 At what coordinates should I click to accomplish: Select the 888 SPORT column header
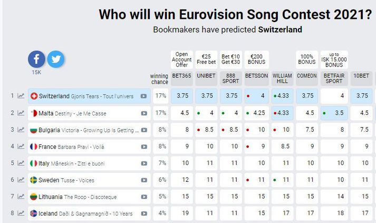(230, 79)
